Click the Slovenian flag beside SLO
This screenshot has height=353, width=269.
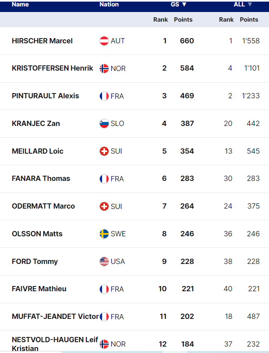104,124
